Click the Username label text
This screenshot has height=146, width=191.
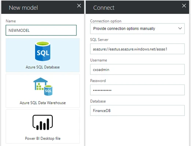point(99,60)
